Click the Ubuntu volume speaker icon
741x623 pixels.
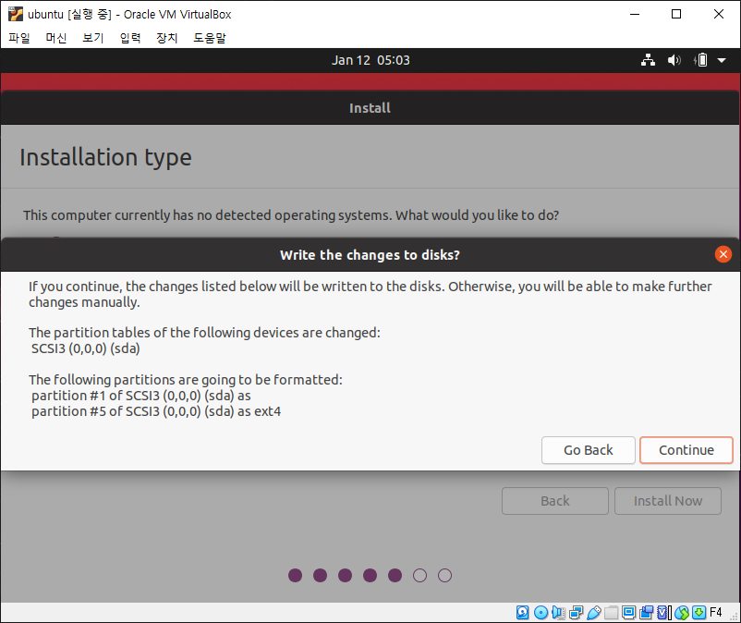click(674, 60)
